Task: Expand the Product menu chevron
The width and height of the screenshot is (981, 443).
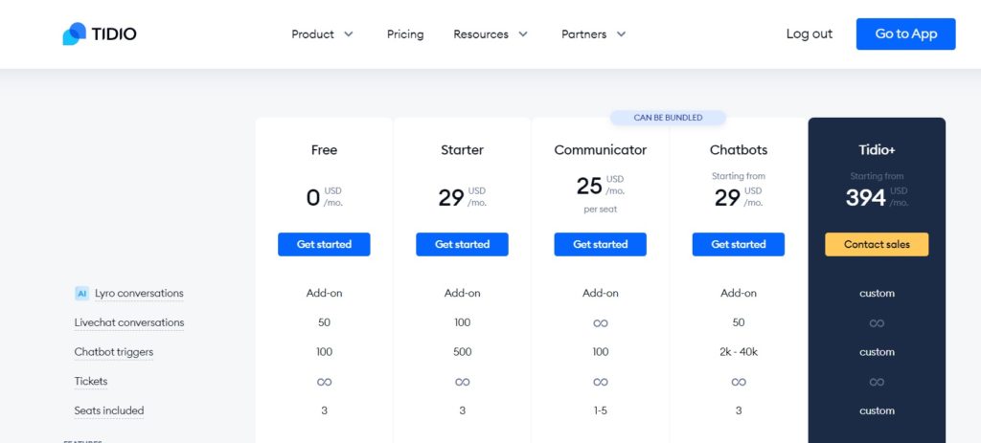Action: 349,34
